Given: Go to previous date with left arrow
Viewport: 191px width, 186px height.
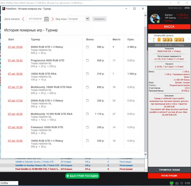Looking at the screenshot, I should [23, 19].
